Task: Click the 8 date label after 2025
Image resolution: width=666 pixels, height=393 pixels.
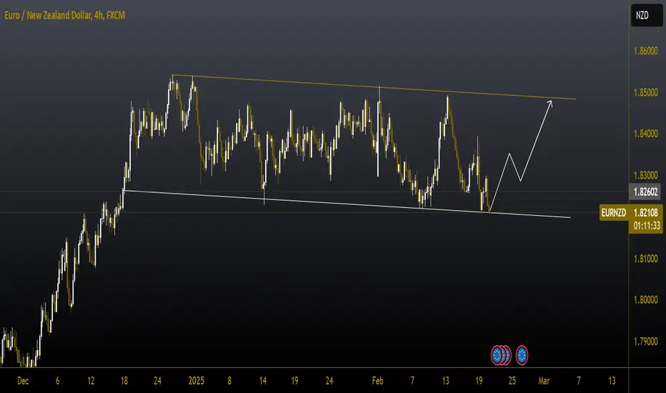Action: [229, 381]
